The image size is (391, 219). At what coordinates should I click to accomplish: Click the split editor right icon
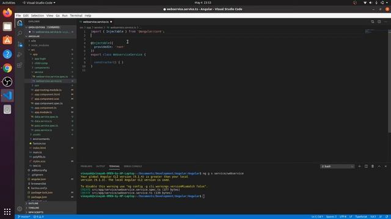[379, 22]
